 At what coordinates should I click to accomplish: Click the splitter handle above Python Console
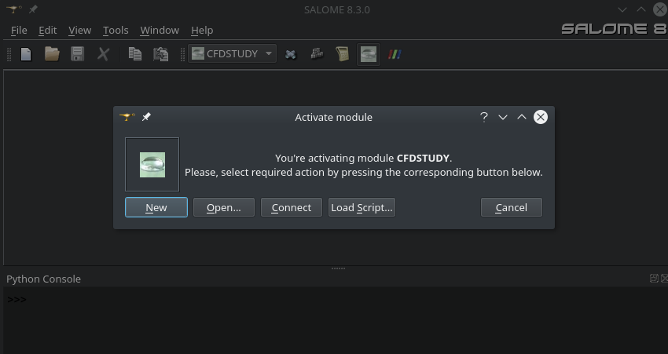pyautogui.click(x=338, y=268)
